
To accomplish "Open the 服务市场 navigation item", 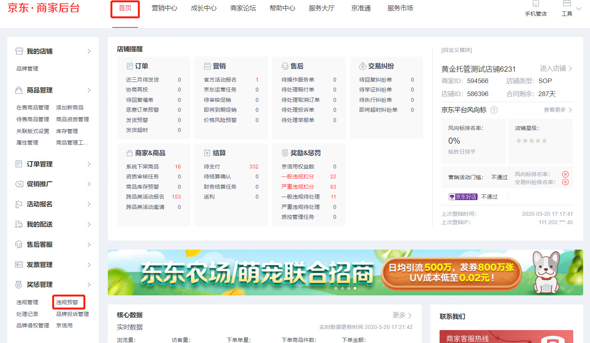I will tap(400, 8).
